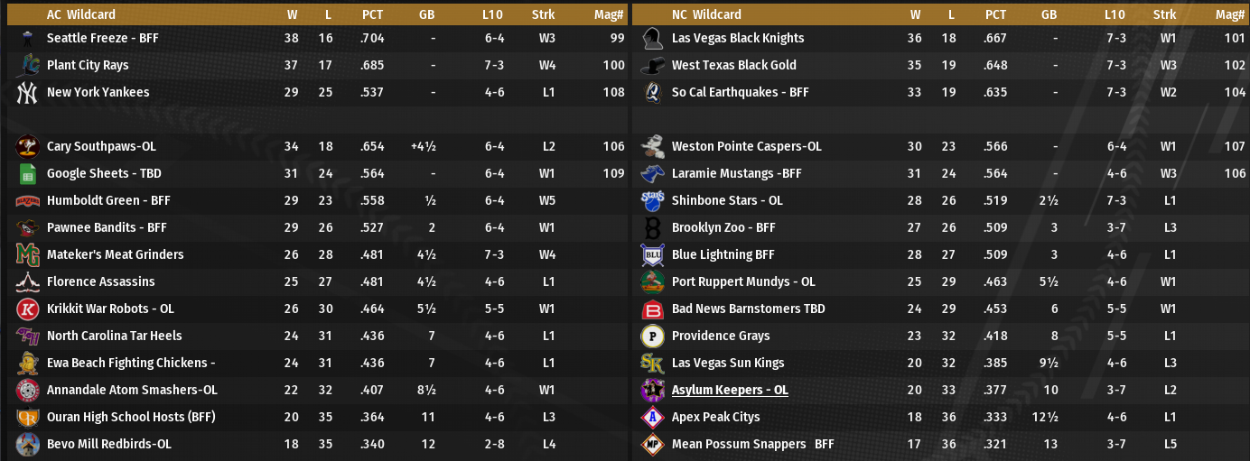Image resolution: width=1250 pixels, height=461 pixels.
Task: Sort NC Wildcard by Strk column
Action: click(x=1164, y=14)
